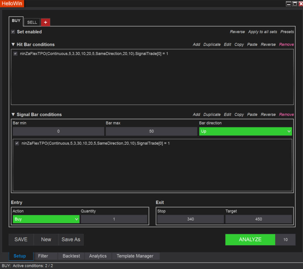This screenshot has width=303, height=269.
Task: Click the Stop value field
Action: point(191,219)
